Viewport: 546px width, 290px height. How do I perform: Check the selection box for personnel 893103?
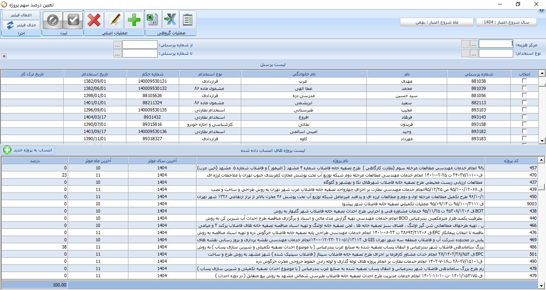[x=524, y=109]
